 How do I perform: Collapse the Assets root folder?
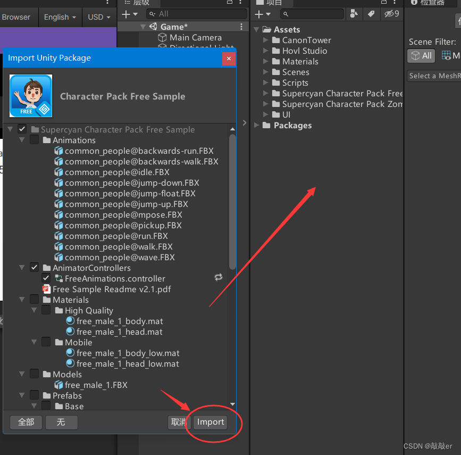pyautogui.click(x=256, y=29)
